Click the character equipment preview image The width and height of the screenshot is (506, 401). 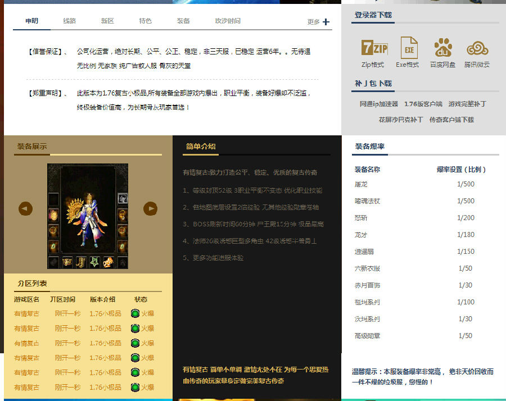point(88,216)
